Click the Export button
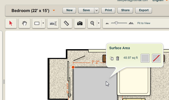 tap(143, 10)
